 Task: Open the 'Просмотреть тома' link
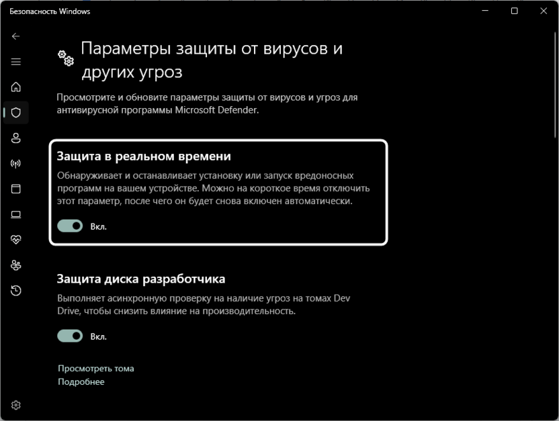[x=96, y=368]
